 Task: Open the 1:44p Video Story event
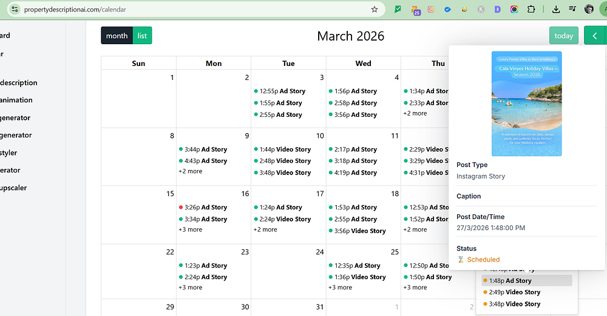click(282, 150)
